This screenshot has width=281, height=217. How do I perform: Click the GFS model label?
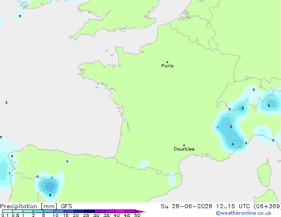(x=66, y=206)
